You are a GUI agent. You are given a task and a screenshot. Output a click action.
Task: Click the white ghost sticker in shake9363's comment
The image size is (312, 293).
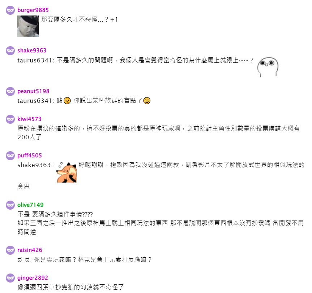point(268,67)
